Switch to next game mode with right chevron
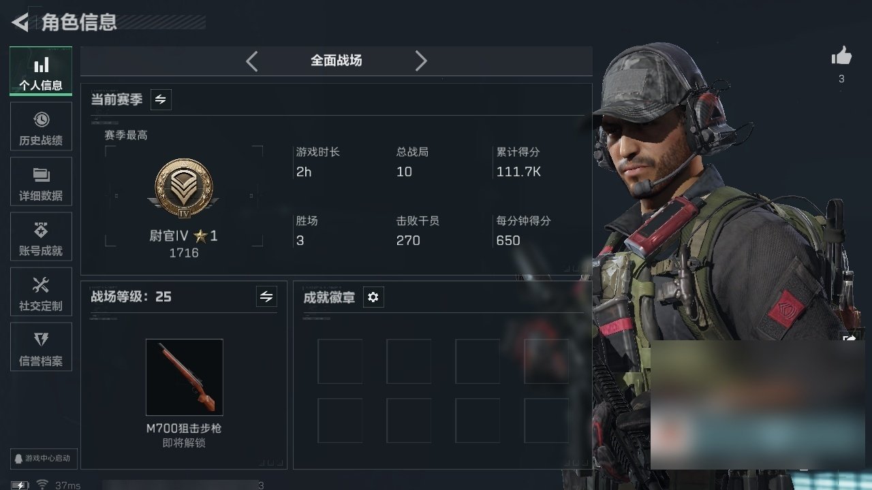This screenshot has width=872, height=490. click(421, 61)
